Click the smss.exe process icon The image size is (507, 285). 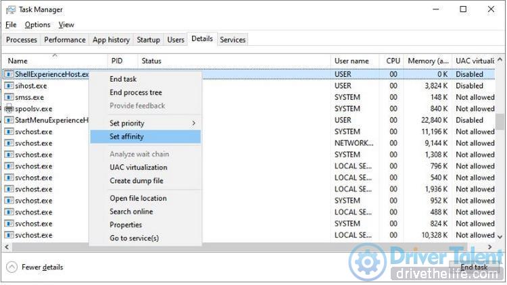click(9, 97)
